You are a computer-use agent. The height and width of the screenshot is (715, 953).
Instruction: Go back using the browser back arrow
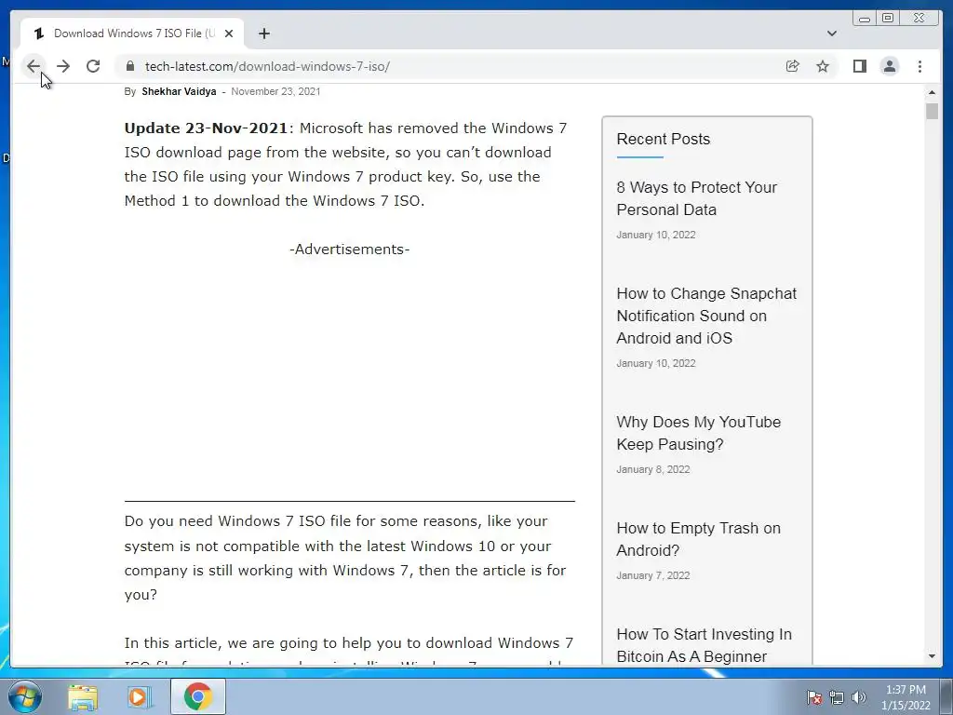tap(34, 66)
